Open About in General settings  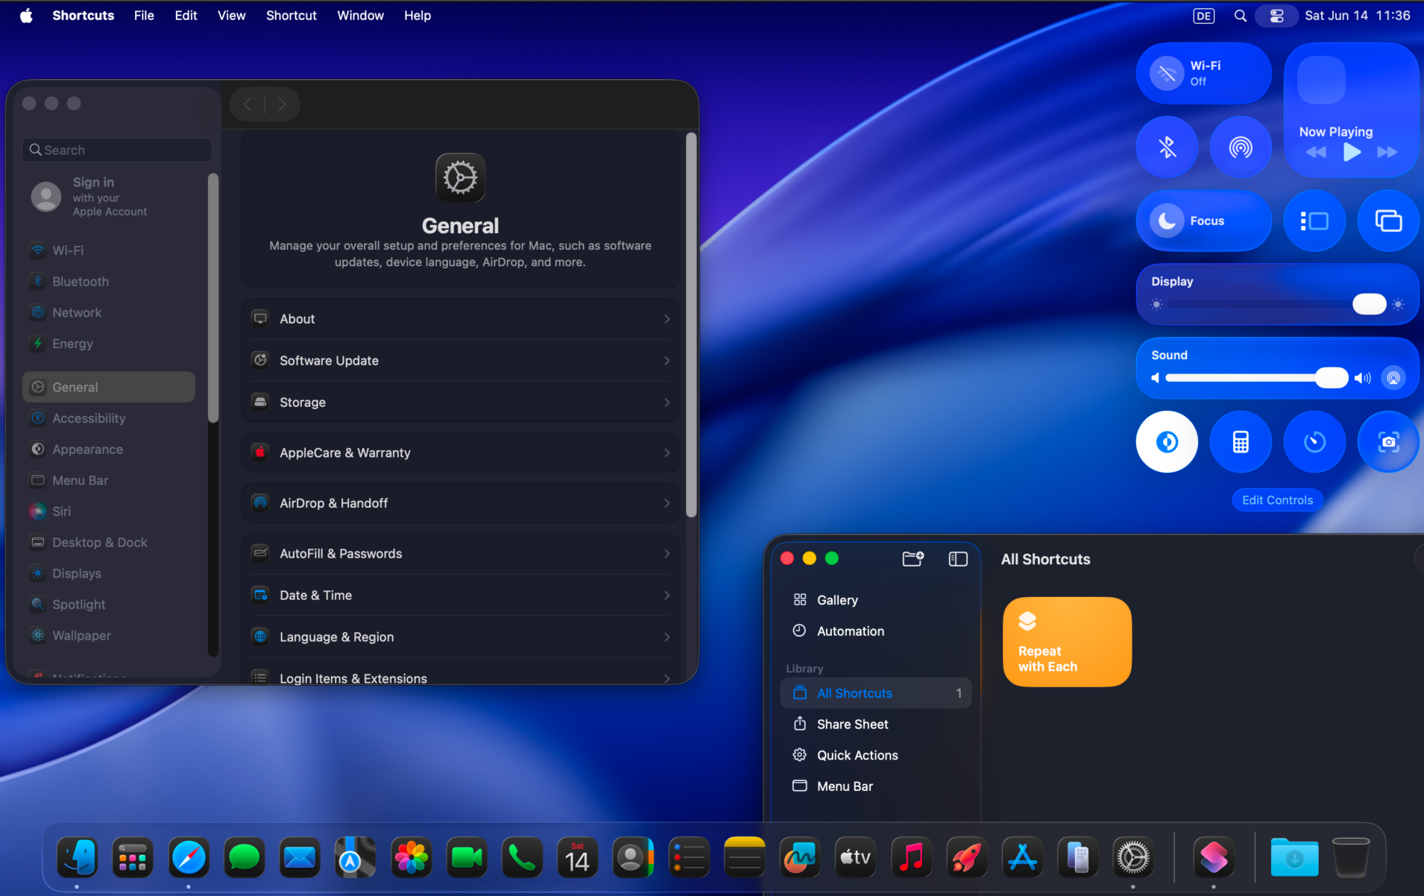(460, 319)
